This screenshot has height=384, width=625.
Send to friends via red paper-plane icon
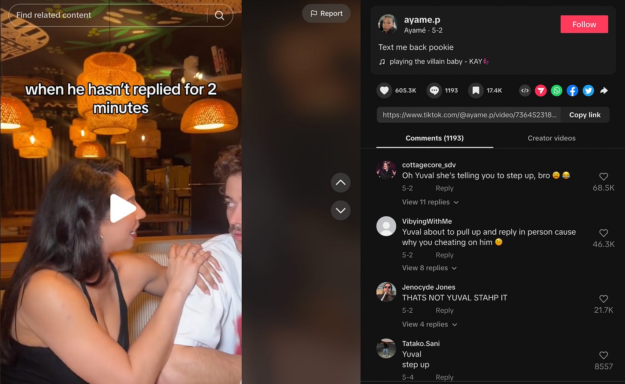tap(540, 91)
